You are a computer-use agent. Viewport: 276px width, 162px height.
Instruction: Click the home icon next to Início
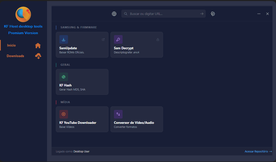tap(38, 45)
